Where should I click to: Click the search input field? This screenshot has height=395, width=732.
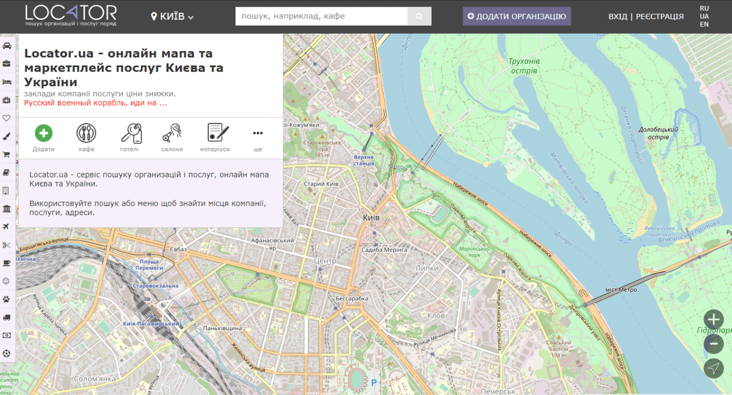pyautogui.click(x=321, y=16)
